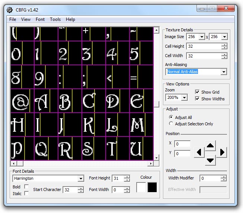Screen dimensions: 243x213
Task: Enable the Italic checkbox
Action: [x=26, y=194]
